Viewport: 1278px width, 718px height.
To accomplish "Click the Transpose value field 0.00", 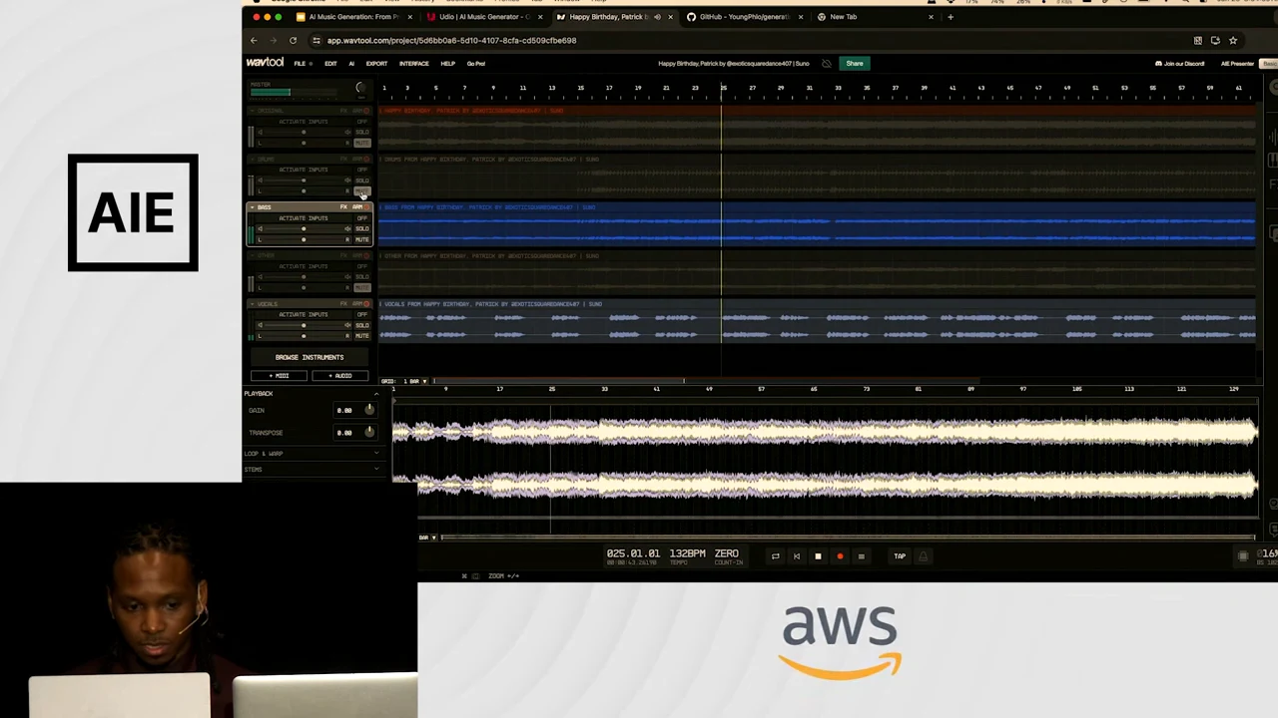I will (x=344, y=433).
